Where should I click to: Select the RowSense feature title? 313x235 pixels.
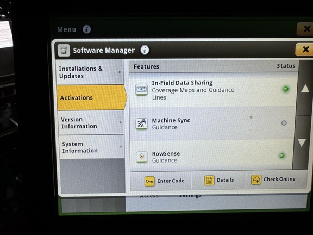point(166,153)
